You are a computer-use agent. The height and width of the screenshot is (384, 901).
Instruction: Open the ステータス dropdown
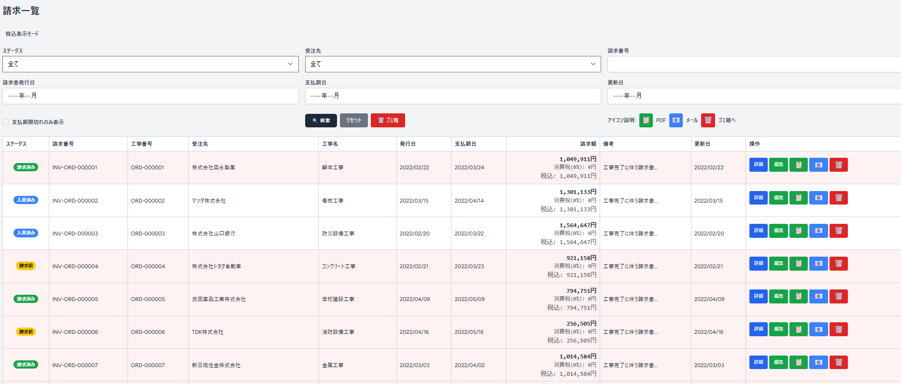click(150, 64)
